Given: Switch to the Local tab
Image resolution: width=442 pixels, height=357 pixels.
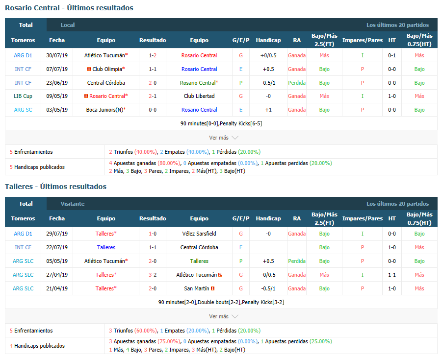Looking at the screenshot, I should point(68,25).
